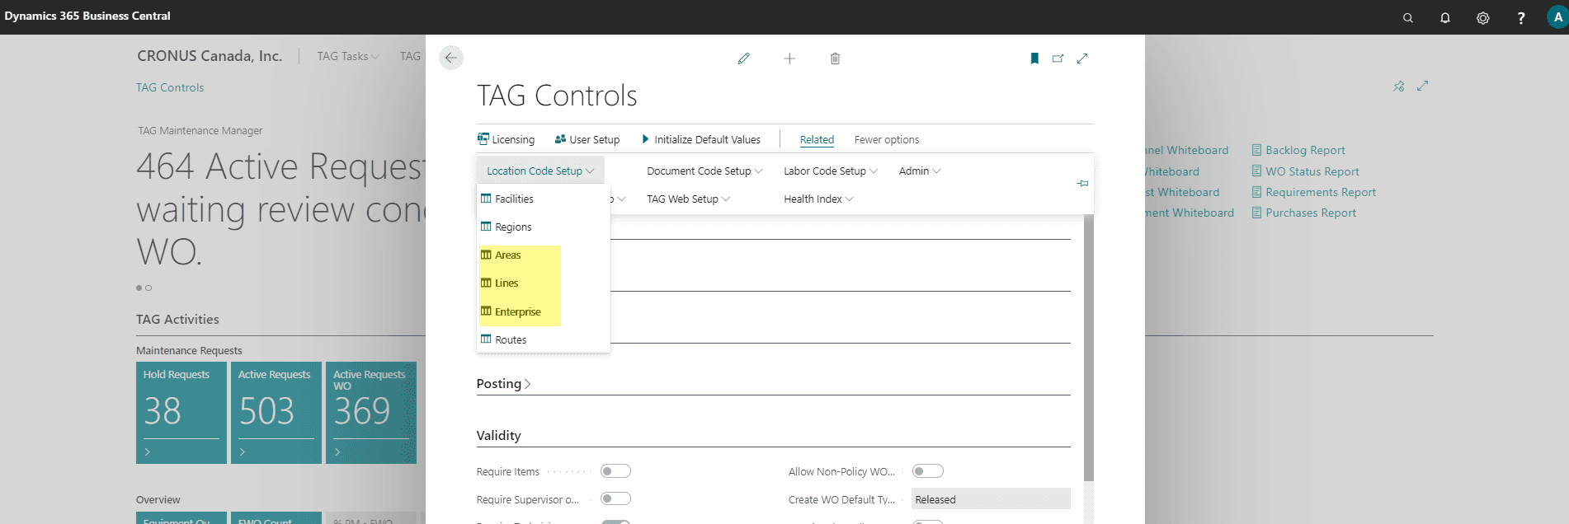
Task: Click the page vertical scrollbar
Action: pos(1088,348)
